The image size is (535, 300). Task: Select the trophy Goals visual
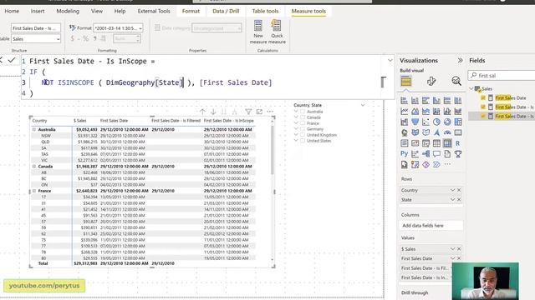[x=458, y=153]
